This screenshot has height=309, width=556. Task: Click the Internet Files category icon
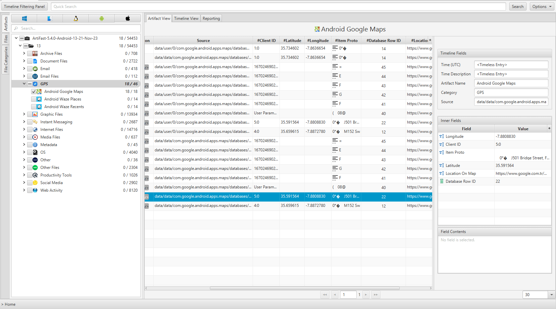click(35, 130)
